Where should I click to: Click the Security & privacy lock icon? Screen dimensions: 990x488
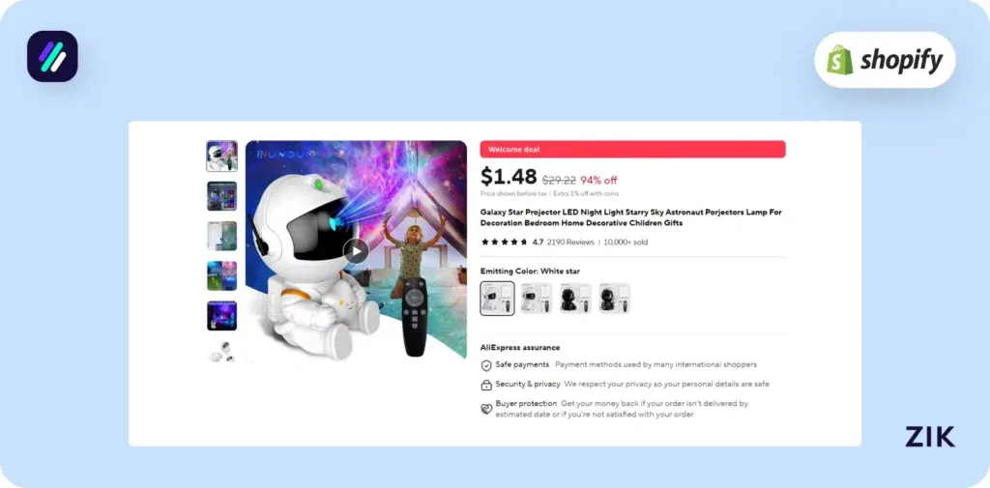pos(486,385)
